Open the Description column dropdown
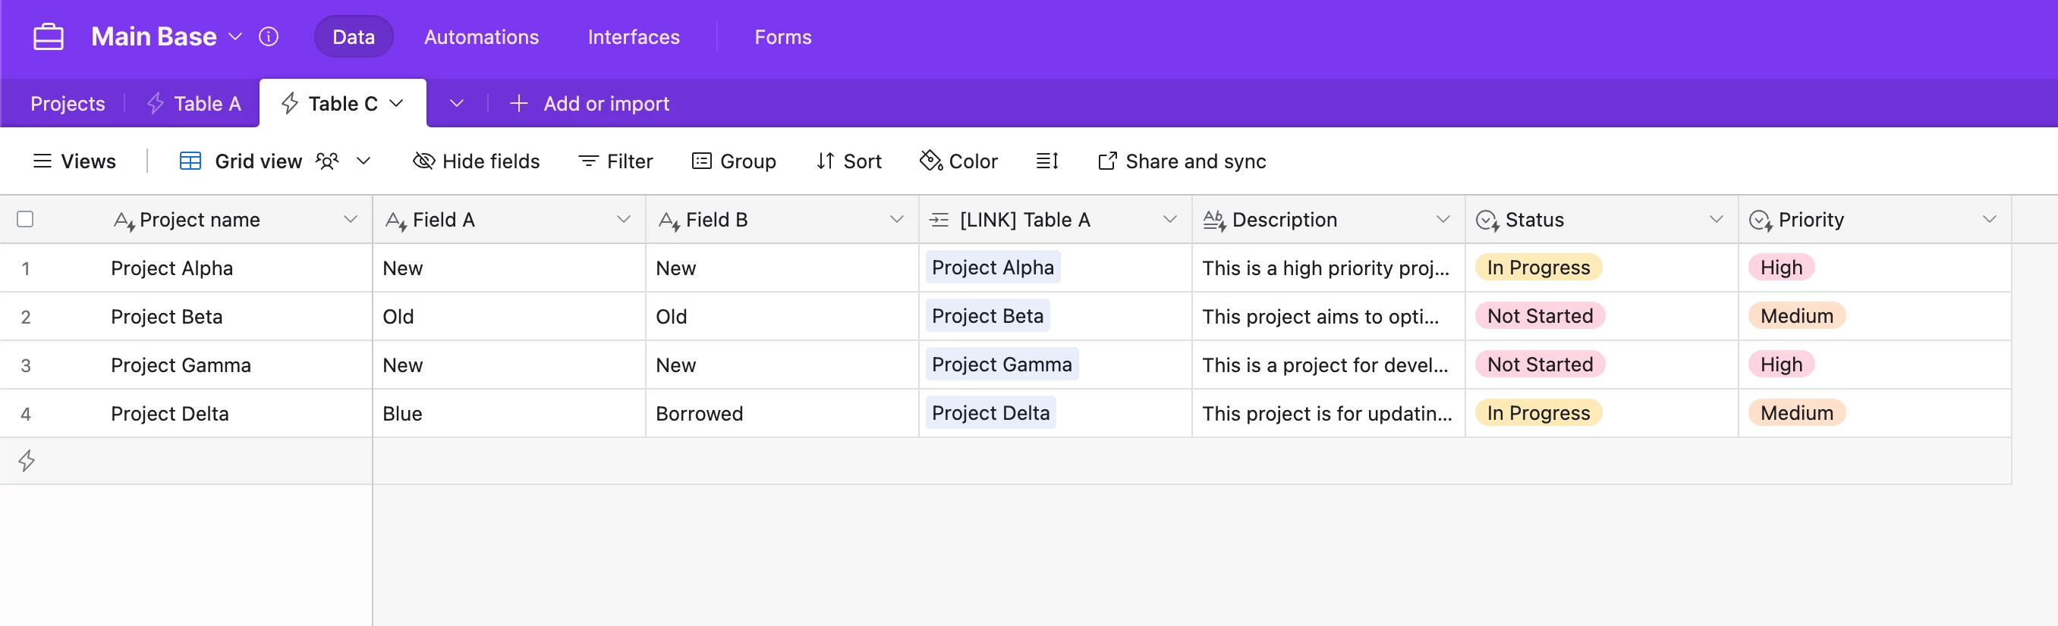The height and width of the screenshot is (626, 2058). [x=1443, y=219]
